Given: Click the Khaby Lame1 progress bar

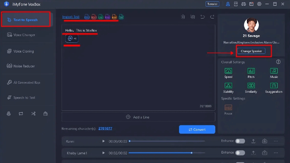Looking at the screenshot, I should pos(167,153).
